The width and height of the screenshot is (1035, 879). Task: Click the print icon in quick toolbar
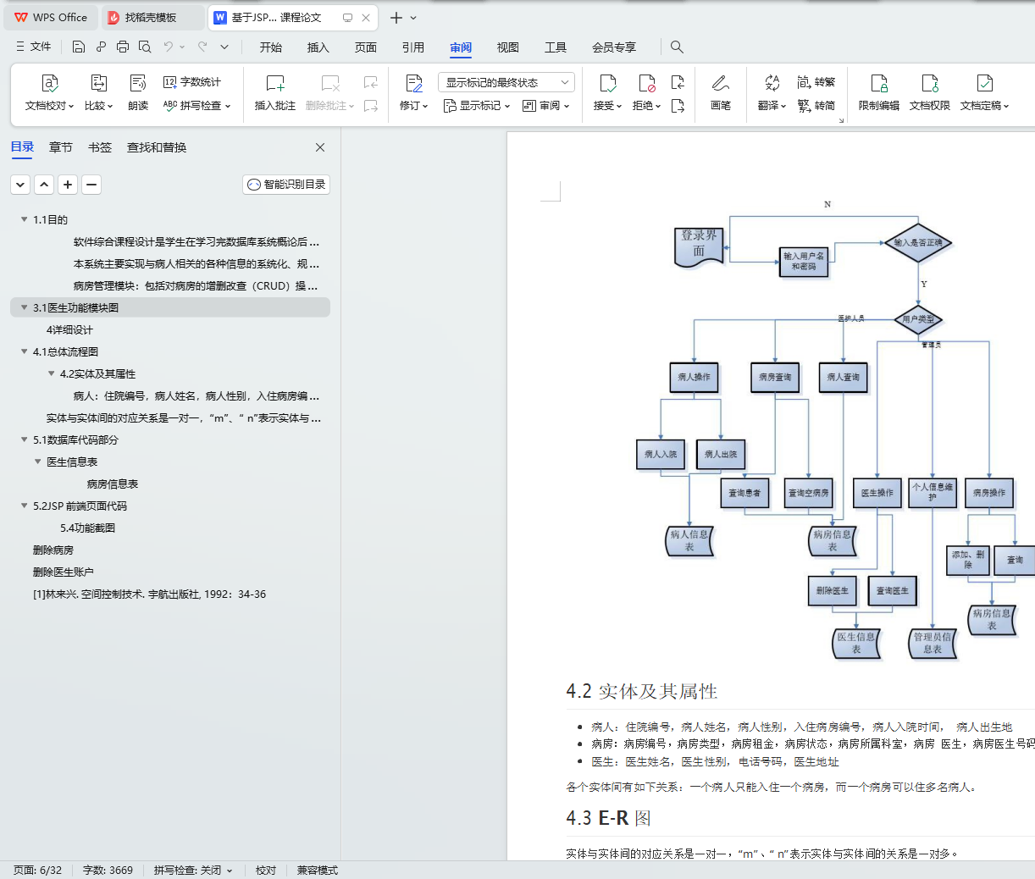[123, 47]
